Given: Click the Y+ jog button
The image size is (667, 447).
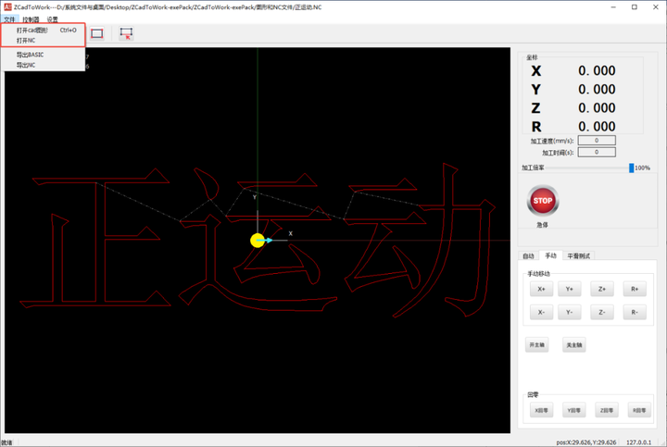Looking at the screenshot, I should click(569, 289).
